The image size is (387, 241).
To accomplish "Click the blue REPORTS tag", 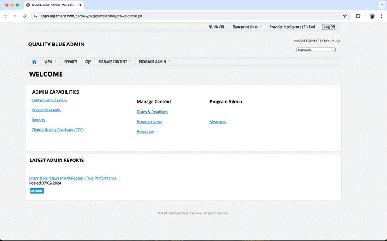I will tap(37, 191).
